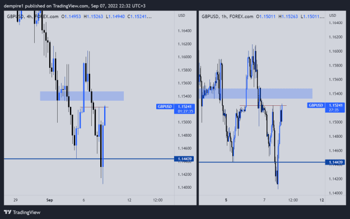Image resolution: width=350 pixels, height=219 pixels.
Task: Select the L1.15011 low value on 1h chart
Action: pos(312,16)
